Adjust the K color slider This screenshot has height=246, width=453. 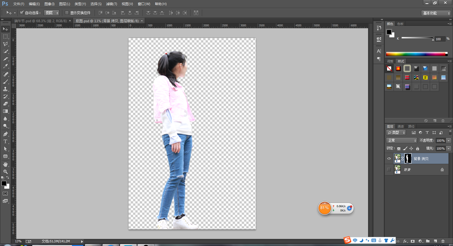[x=433, y=39]
